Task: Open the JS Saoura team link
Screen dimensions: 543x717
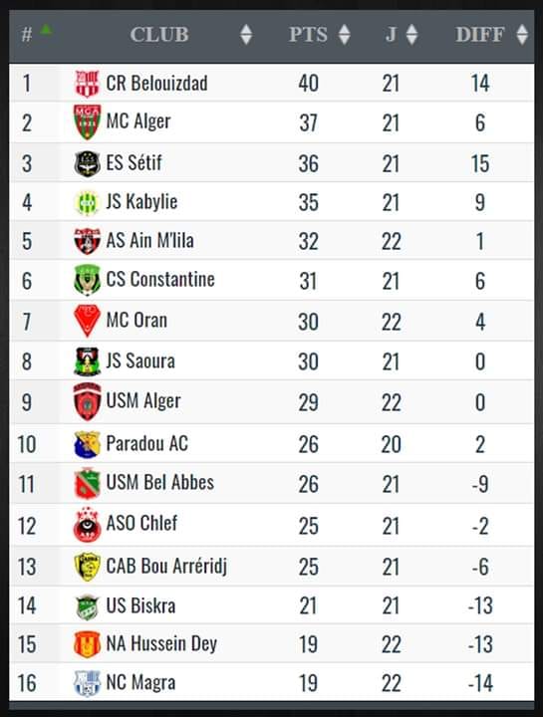Action: (140, 360)
